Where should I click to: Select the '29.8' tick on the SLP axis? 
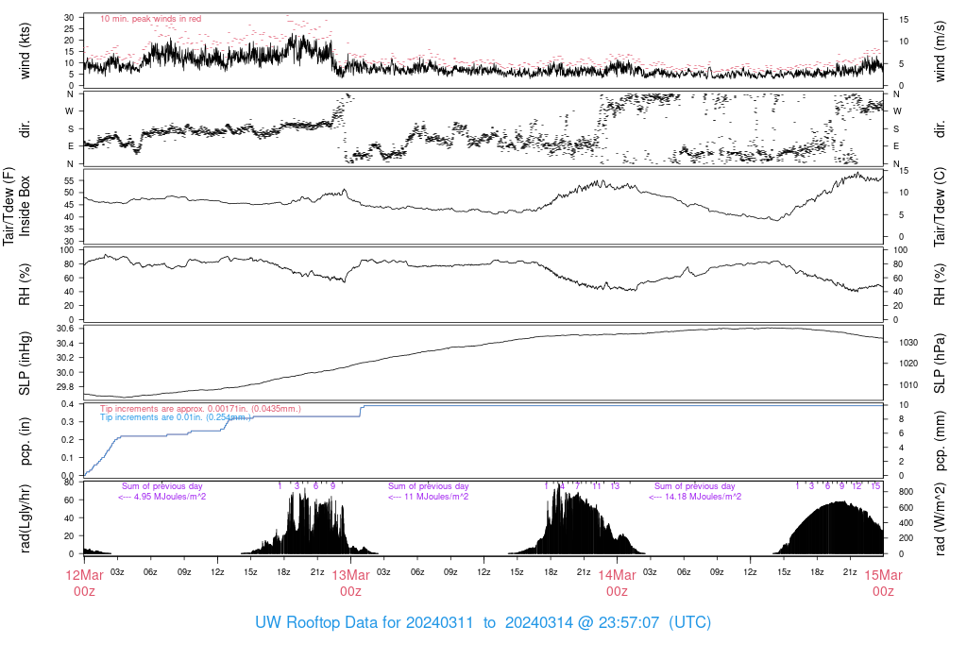coord(66,387)
